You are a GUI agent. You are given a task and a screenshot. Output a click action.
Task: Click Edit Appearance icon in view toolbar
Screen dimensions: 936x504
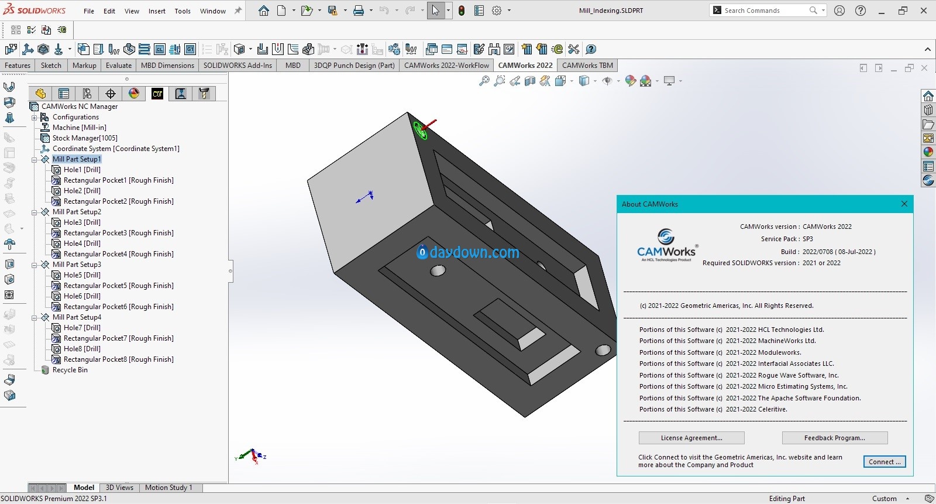(630, 81)
